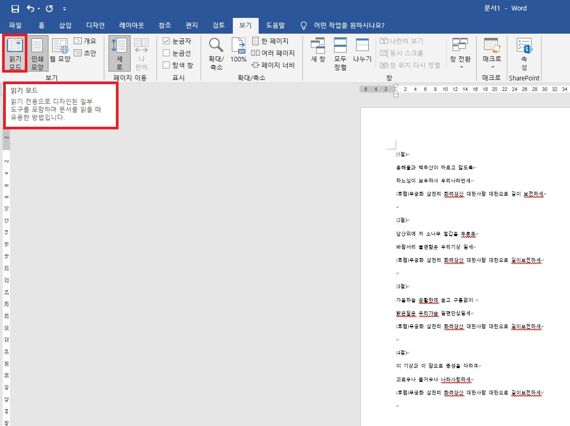The width and height of the screenshot is (570, 426).
Task: Select the 편지 ribbon tab
Action: tap(192, 25)
